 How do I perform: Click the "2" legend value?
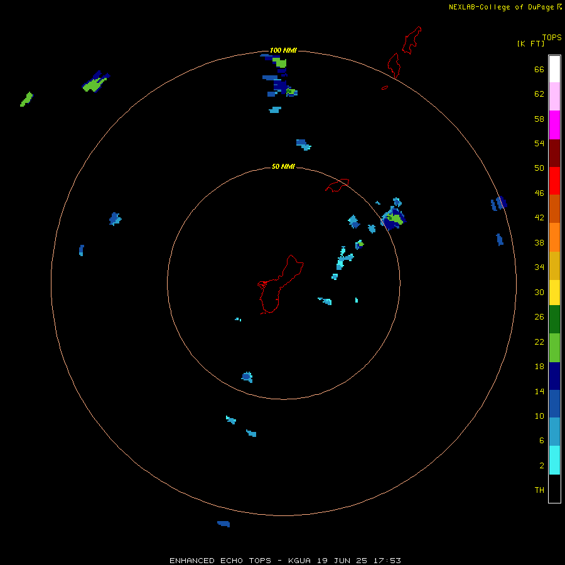pyautogui.click(x=542, y=466)
